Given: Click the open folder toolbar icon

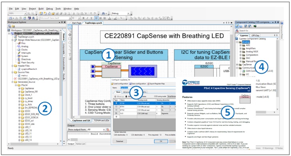Looking at the screenshot, I should [x=53, y=14].
